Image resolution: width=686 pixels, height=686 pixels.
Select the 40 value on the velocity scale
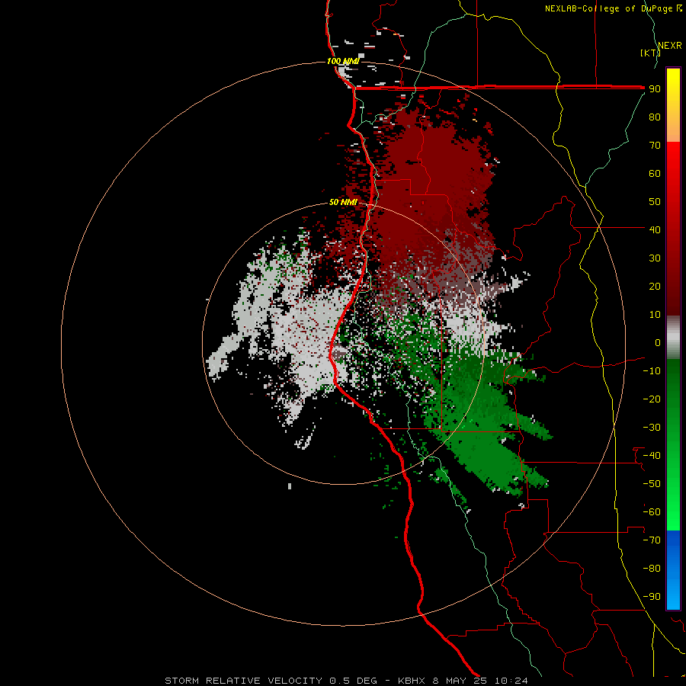(655, 229)
